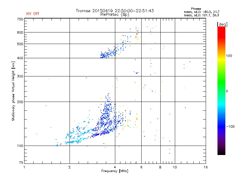Click the x-axis '4' tick label
Image resolution: width=242 pixels, height=182 pixels.
click(x=115, y=167)
